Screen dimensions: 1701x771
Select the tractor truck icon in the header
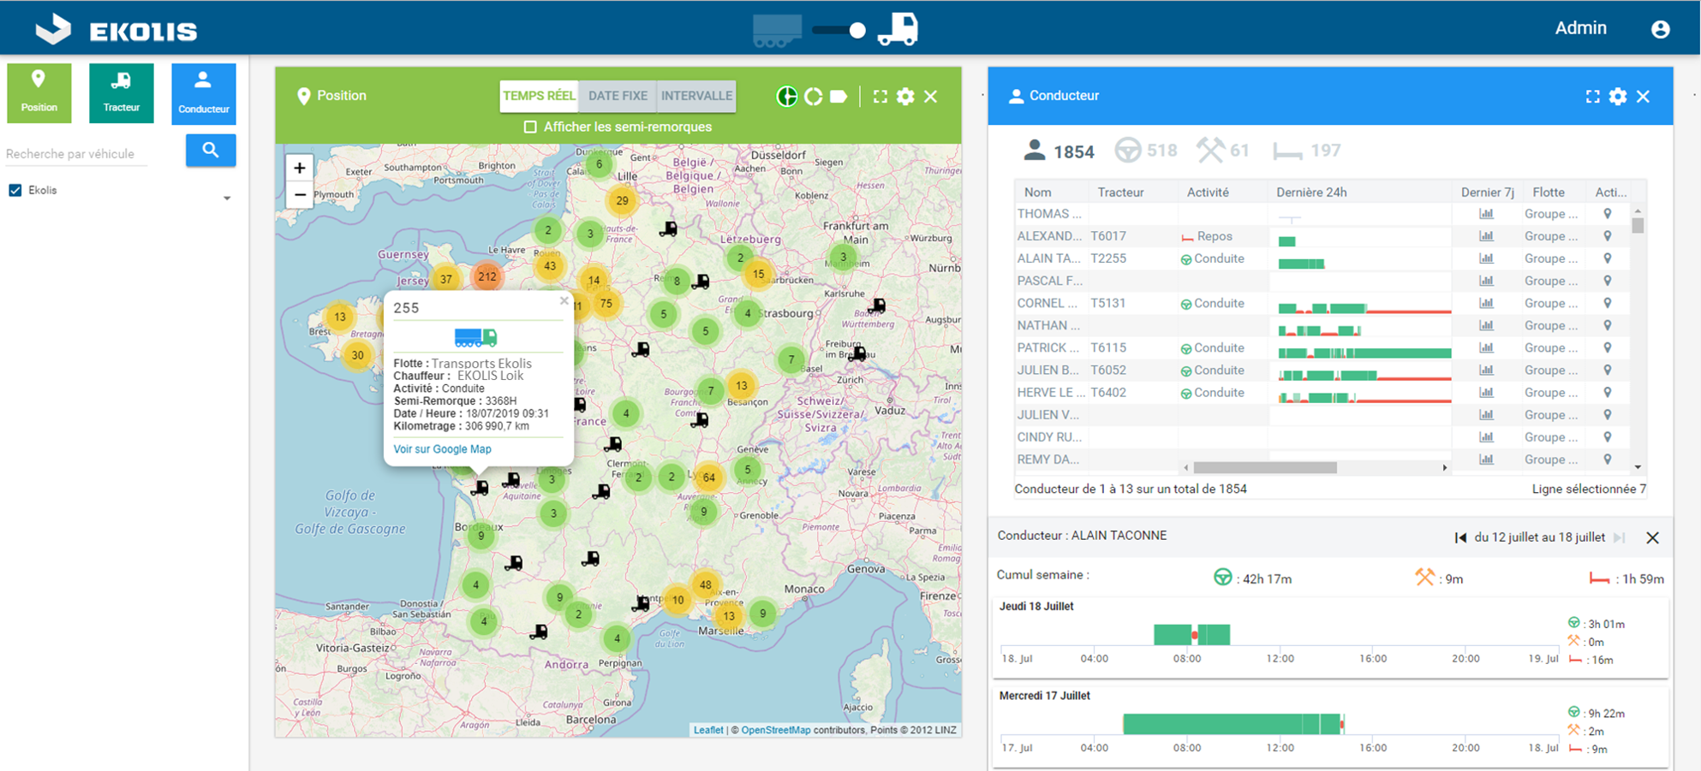click(898, 29)
